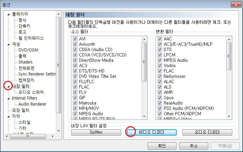243x152 pixels.
Task: Select 형식 in the options tree
Action: tap(22, 20)
